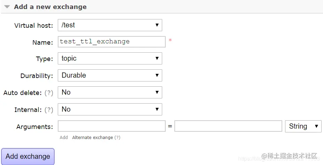Open the Auto delete No dropdown
Screen dimensions: 323x165
point(110,92)
